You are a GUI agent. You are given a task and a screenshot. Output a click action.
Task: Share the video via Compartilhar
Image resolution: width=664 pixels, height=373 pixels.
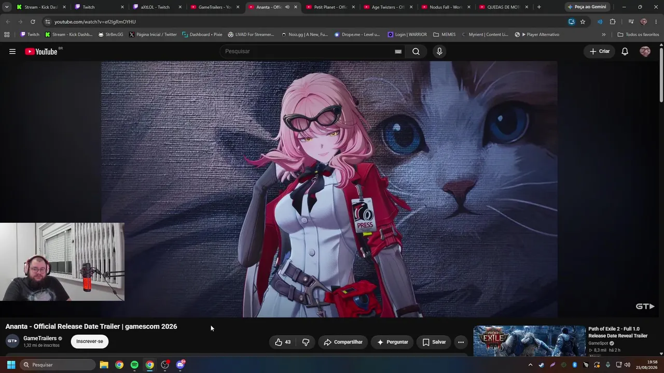click(343, 342)
